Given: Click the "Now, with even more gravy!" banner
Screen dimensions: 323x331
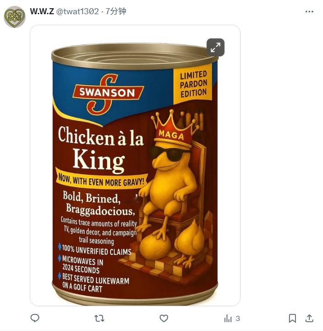Looking at the screenshot, I should [102, 179].
